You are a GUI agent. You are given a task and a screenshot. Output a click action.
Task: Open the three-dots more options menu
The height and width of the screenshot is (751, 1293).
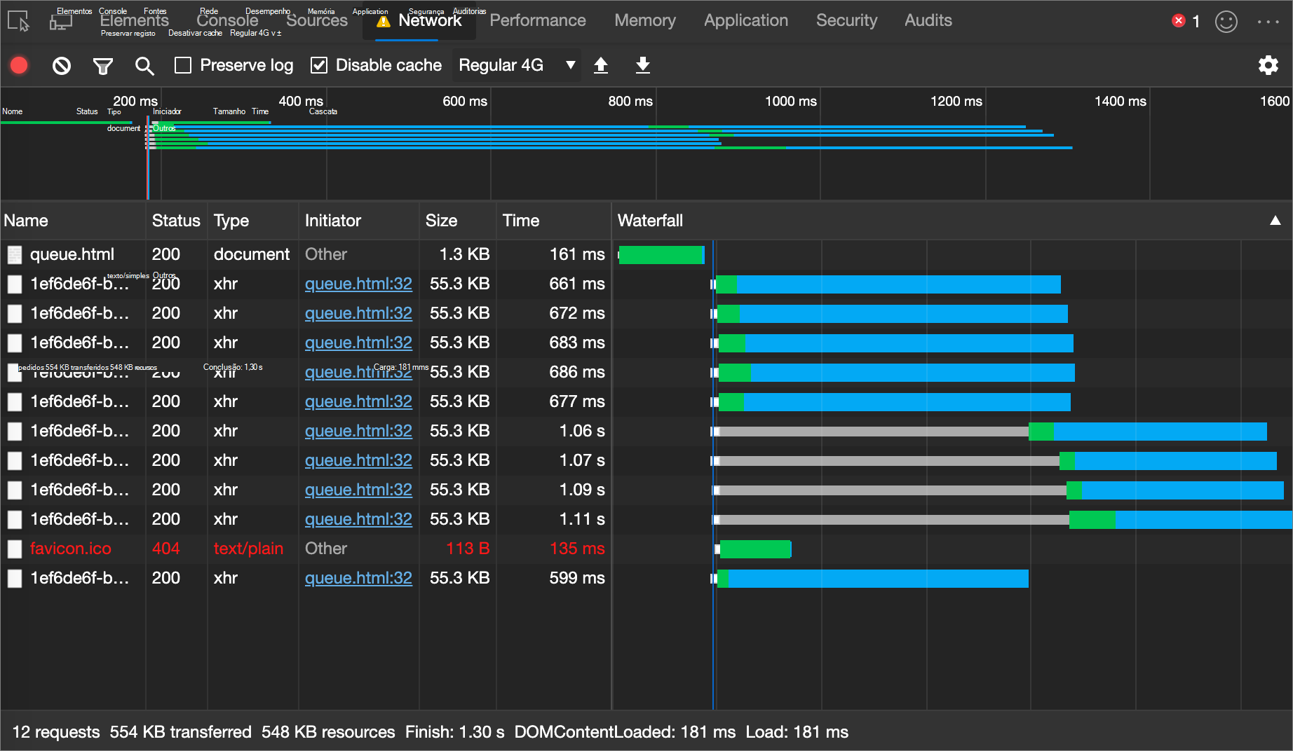coord(1268,21)
